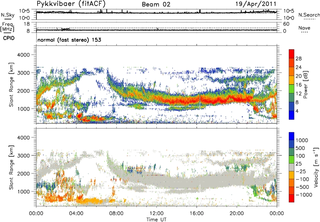
Task: Click the 60 tick on the Nave axis
Action: click(x=286, y=24)
